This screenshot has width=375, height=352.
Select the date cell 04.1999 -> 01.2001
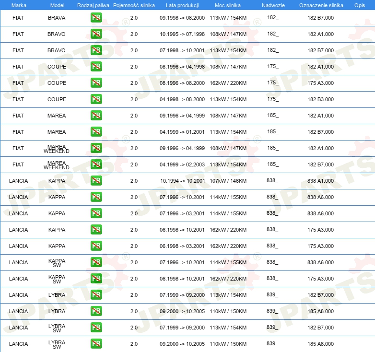click(182, 132)
